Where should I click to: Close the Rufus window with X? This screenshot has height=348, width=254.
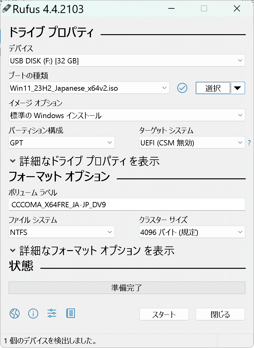[237, 9]
